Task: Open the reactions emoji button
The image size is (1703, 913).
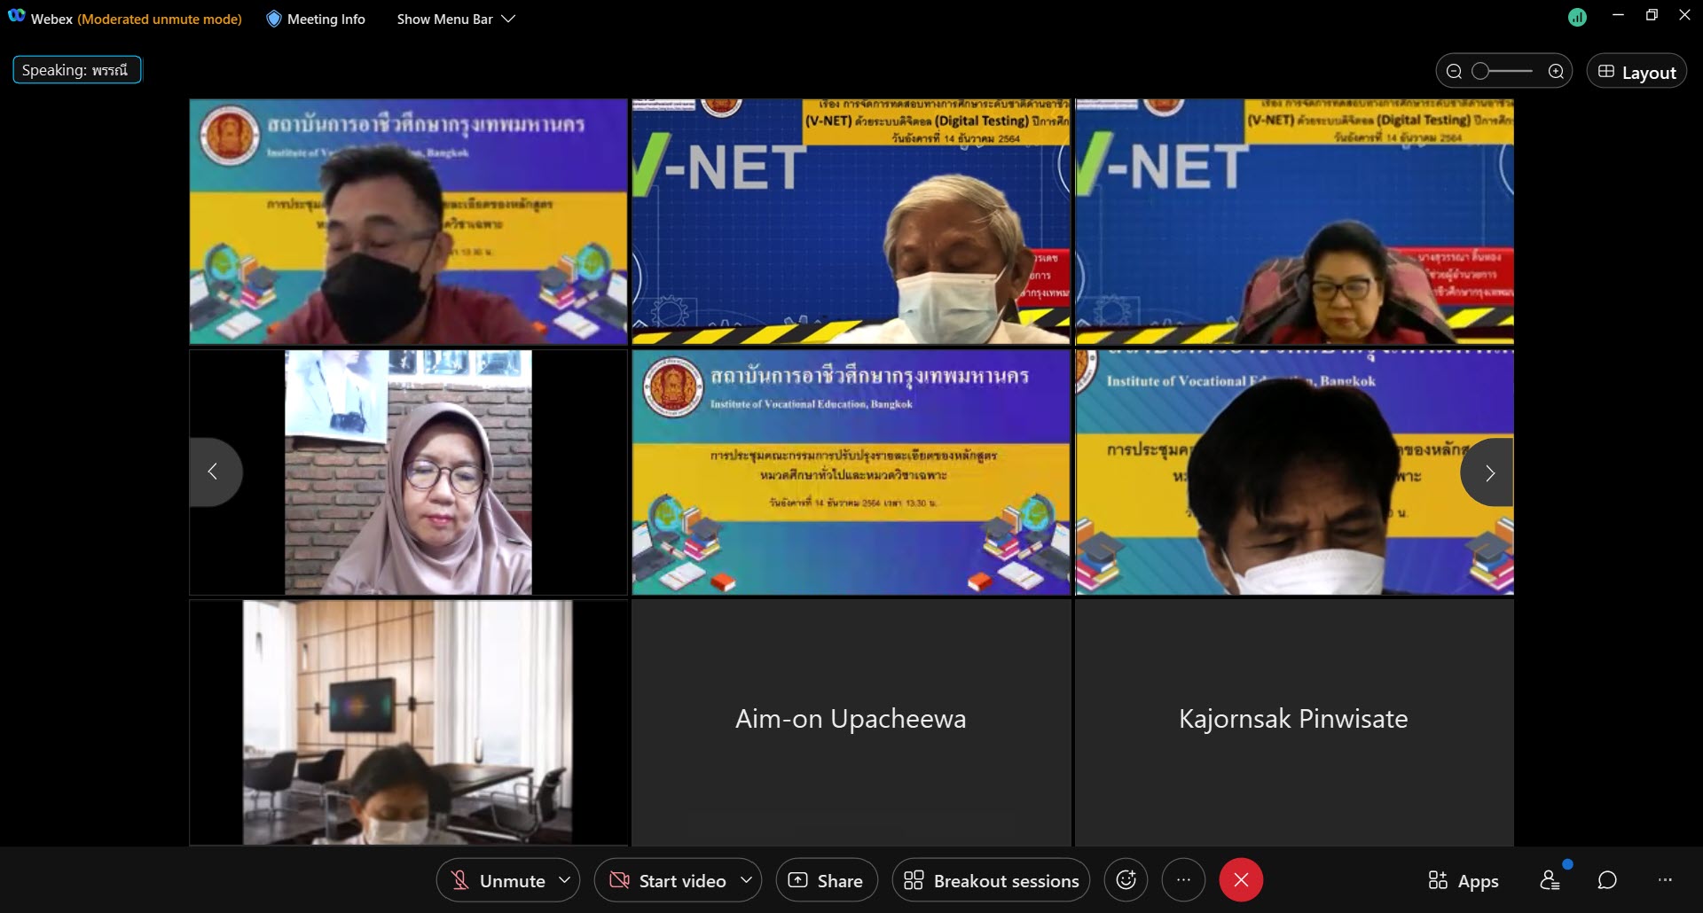Action: coord(1126,880)
